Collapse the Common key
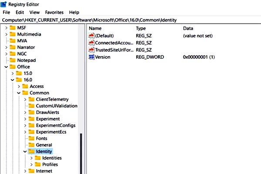261x174 pixels. [19, 93]
